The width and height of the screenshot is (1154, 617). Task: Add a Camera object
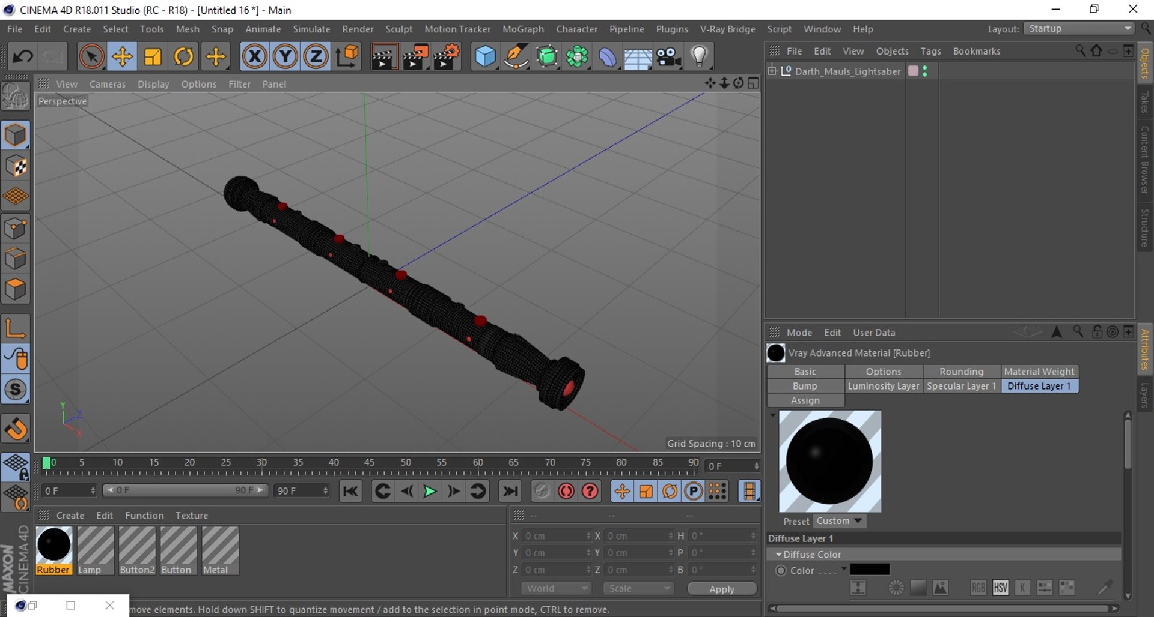[668, 57]
